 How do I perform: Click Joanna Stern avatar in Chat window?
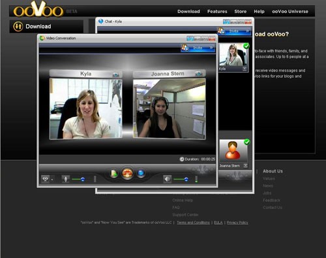(x=233, y=151)
